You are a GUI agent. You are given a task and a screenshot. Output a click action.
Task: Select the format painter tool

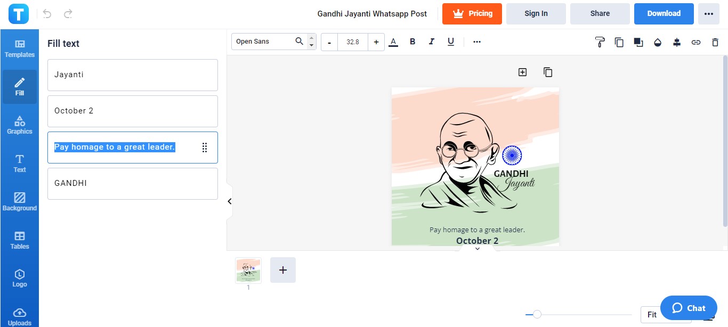pos(600,42)
